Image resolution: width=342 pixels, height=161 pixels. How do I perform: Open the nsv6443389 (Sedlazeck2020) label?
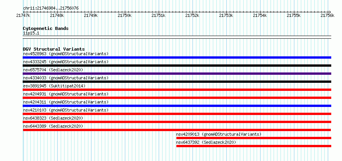pyautogui.click(x=53, y=126)
